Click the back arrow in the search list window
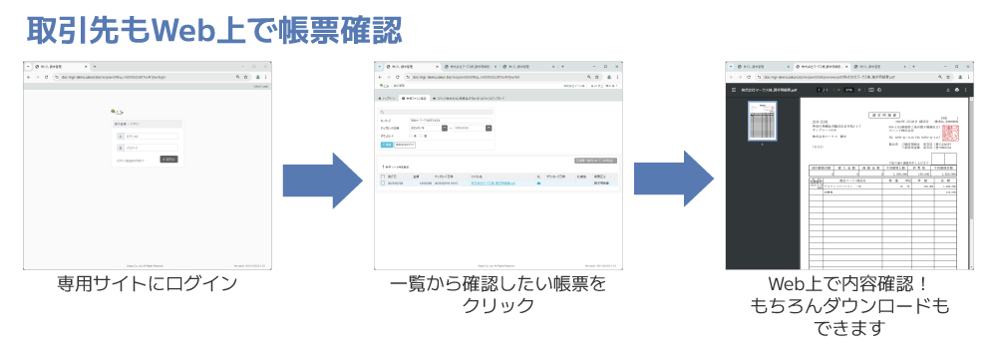 click(x=380, y=77)
